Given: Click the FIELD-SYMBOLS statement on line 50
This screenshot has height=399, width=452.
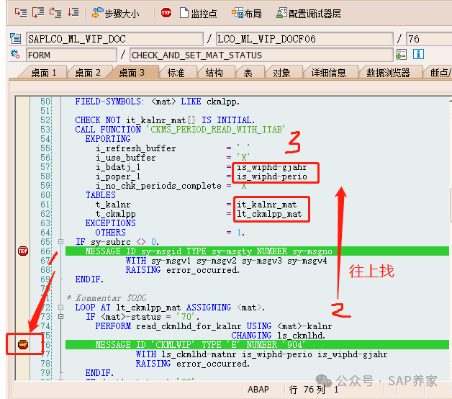Looking at the screenshot, I should tap(157, 102).
